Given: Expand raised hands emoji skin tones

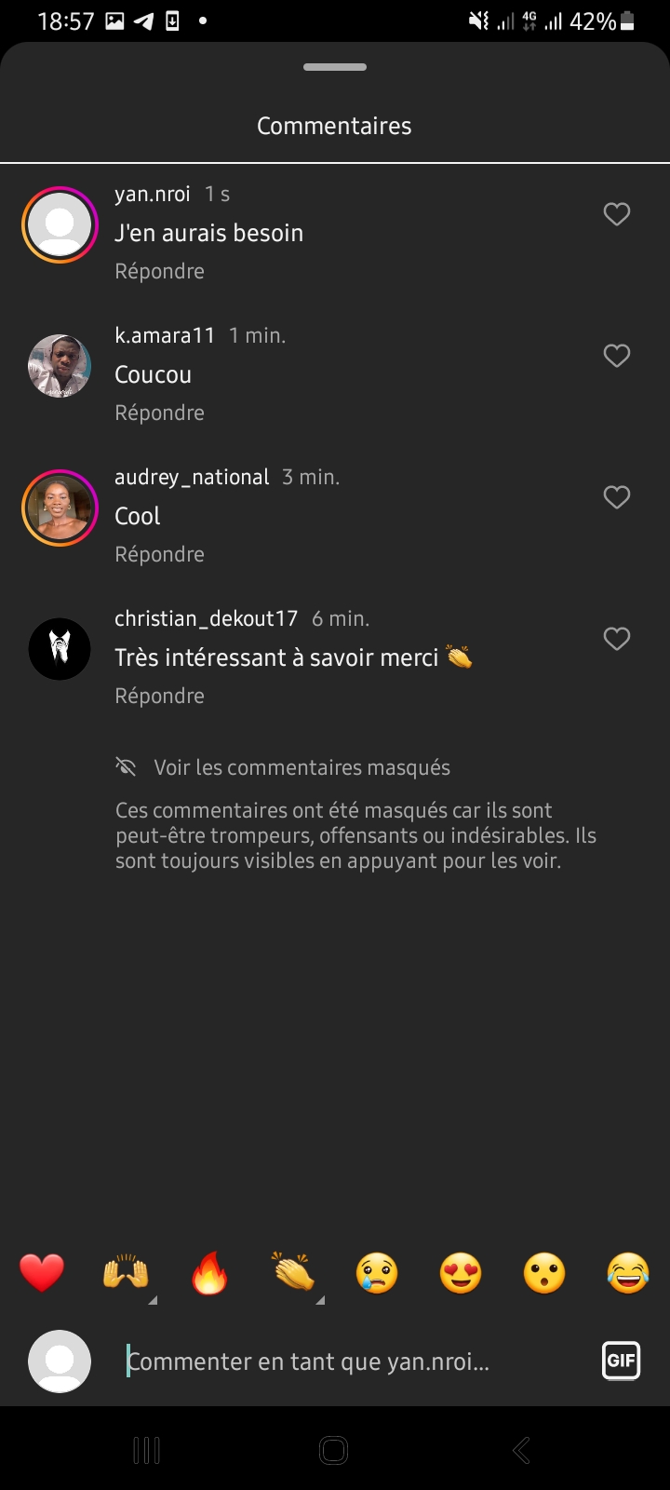Looking at the screenshot, I should (152, 1300).
